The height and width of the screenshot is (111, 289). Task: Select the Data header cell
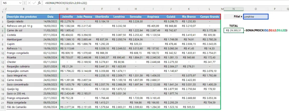pos(50,17)
